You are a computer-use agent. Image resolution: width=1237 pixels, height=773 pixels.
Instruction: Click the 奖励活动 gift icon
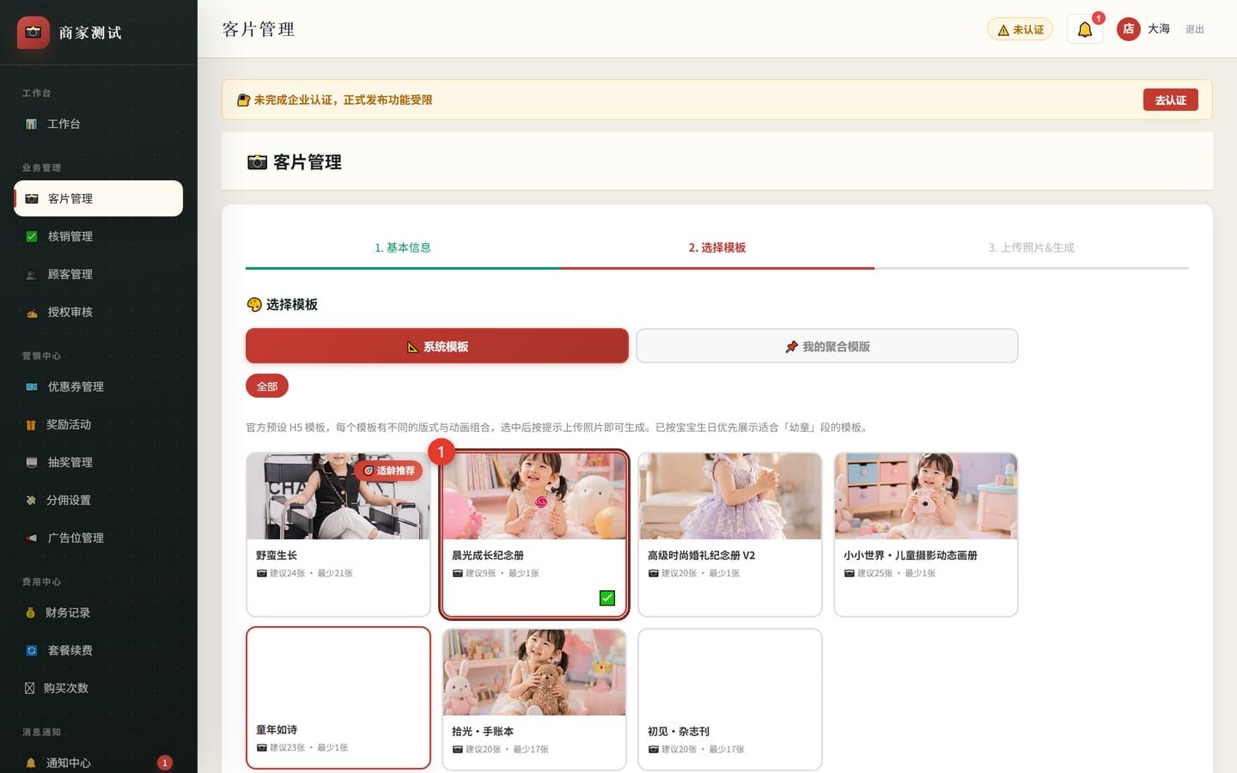click(x=31, y=424)
